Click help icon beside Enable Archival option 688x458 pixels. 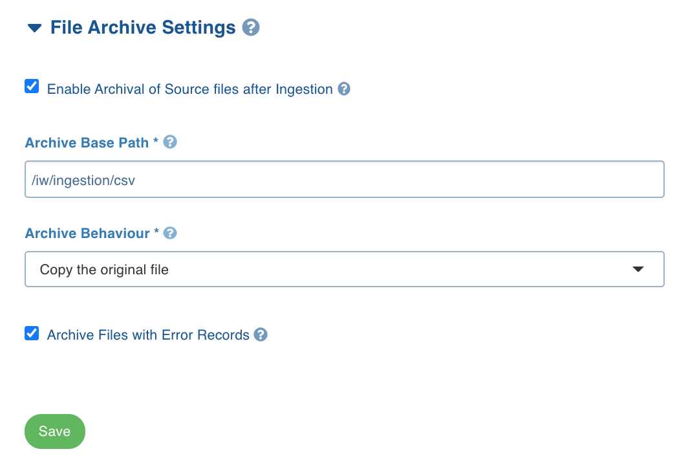[x=344, y=89]
